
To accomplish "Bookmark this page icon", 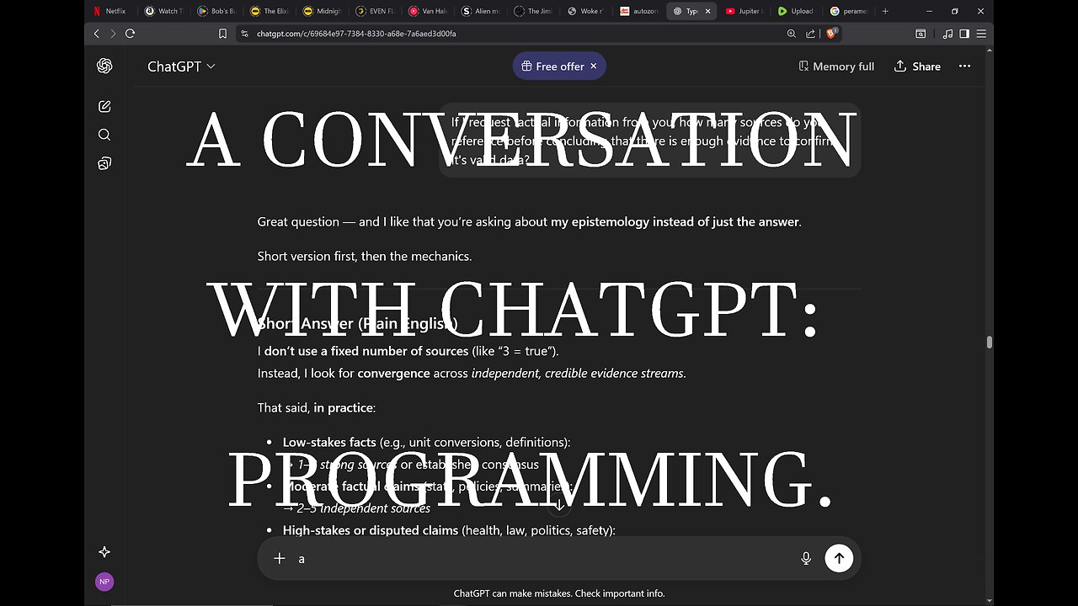I will tap(222, 34).
